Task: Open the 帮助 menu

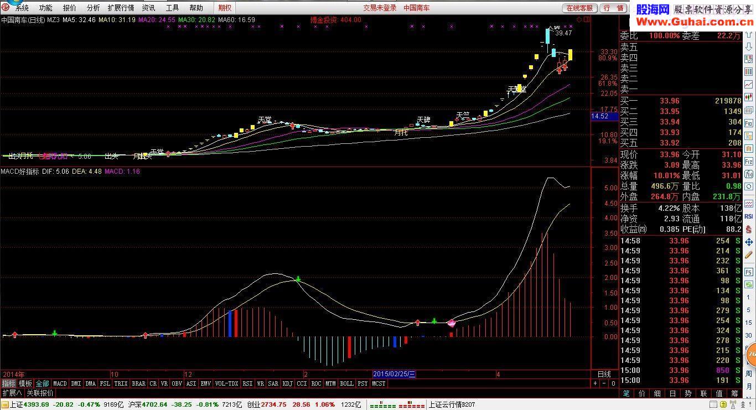Action: pos(196,8)
